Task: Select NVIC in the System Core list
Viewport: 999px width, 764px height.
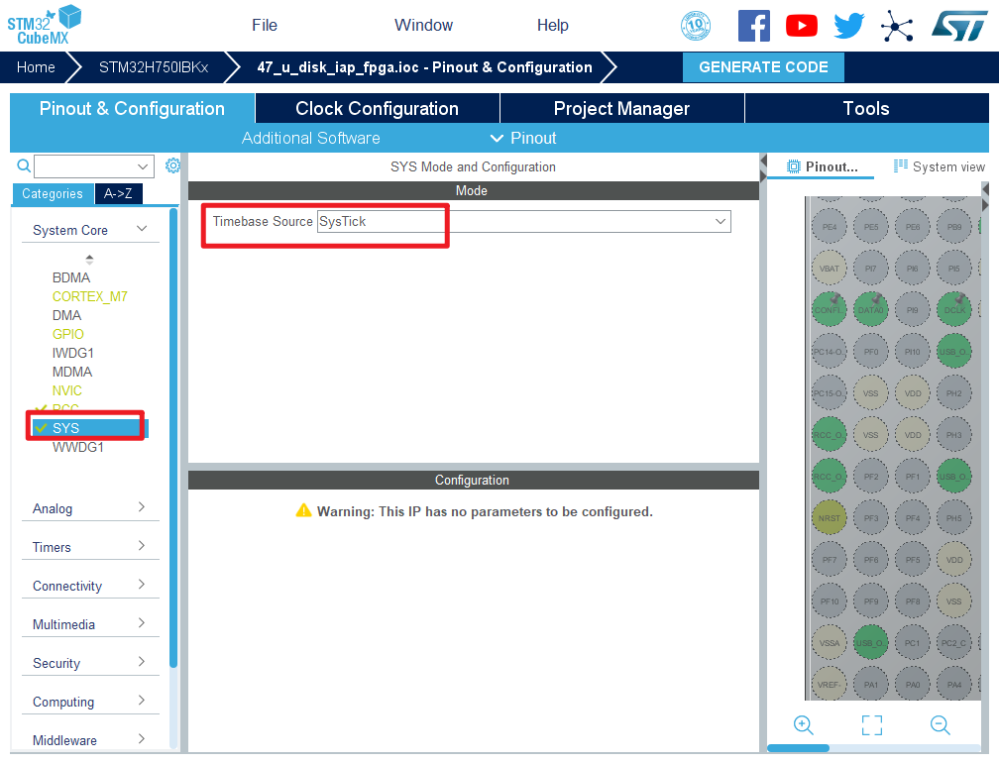Action: pos(67,390)
